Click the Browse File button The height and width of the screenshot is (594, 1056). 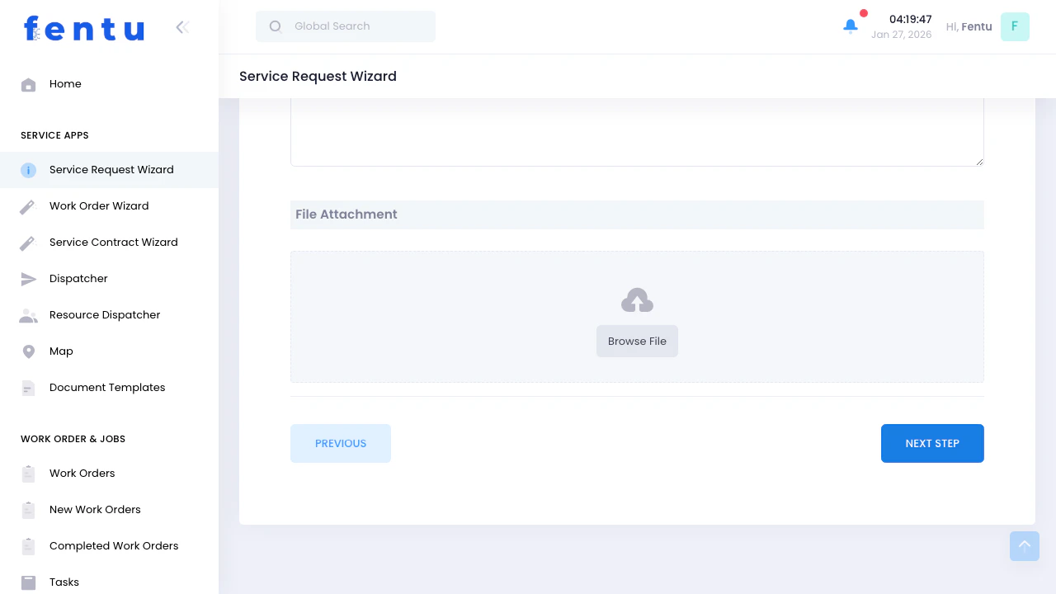[x=637, y=341]
